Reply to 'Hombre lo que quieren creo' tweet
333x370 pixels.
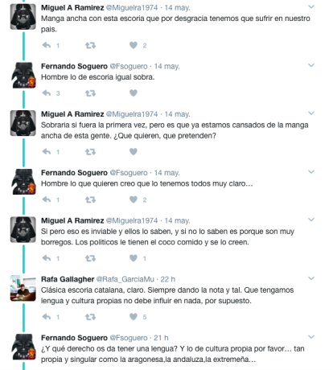pyautogui.click(x=47, y=199)
